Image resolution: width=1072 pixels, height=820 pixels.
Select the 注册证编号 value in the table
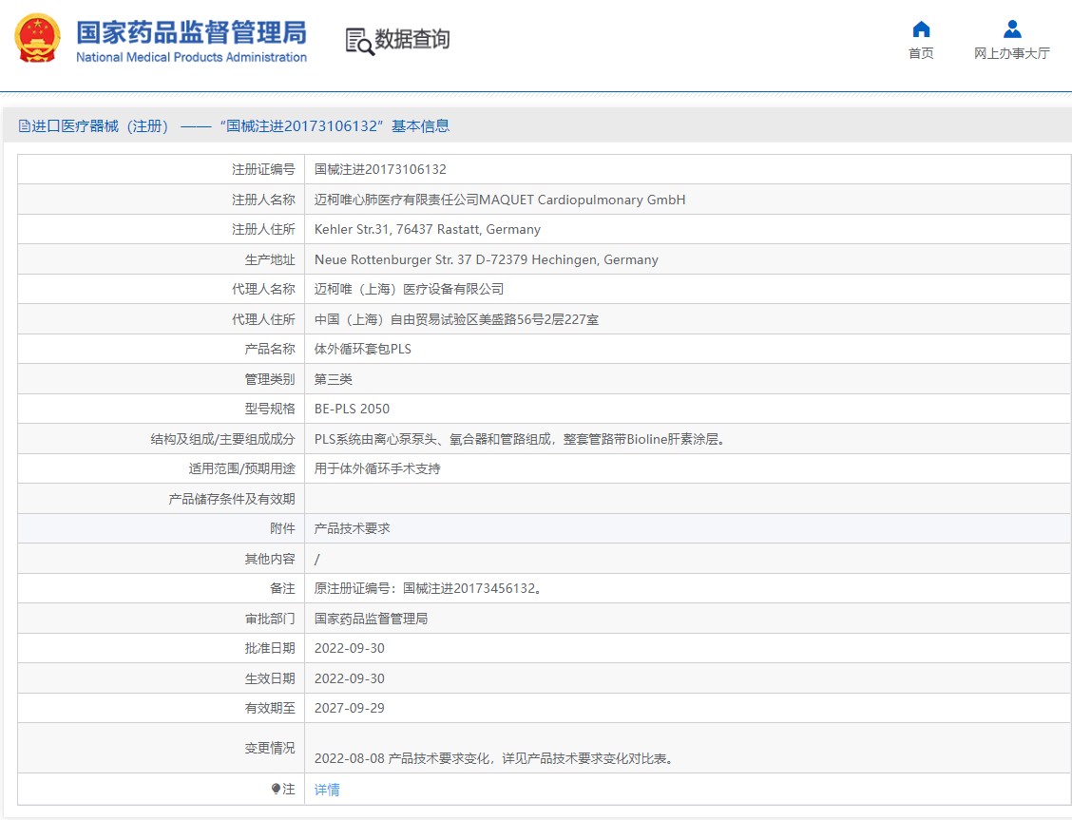(x=380, y=169)
